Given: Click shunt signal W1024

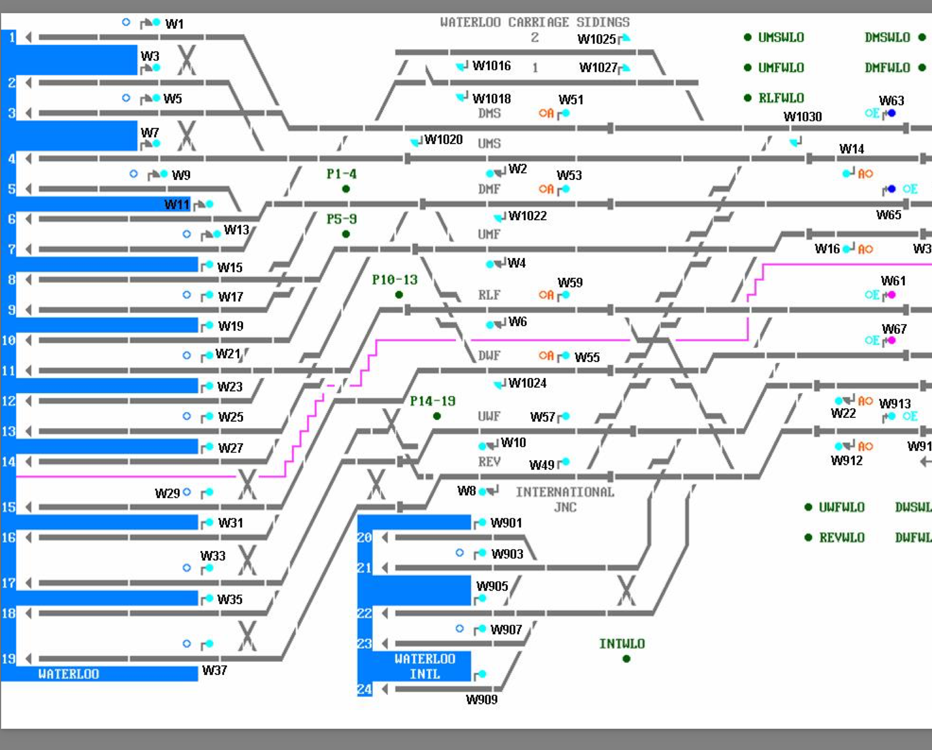Looking at the screenshot, I should click(500, 385).
